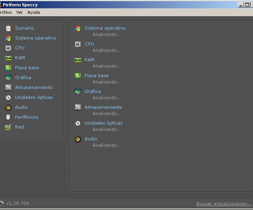Open the Audio sidebar section
Viewport: 253px width, 210px height.
(x=21, y=107)
